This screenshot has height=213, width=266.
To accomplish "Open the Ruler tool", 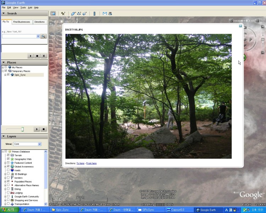I will pos(94,13).
